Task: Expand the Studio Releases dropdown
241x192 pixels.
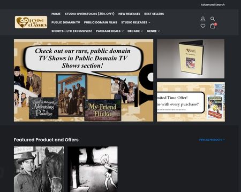Action: [x=135, y=22]
